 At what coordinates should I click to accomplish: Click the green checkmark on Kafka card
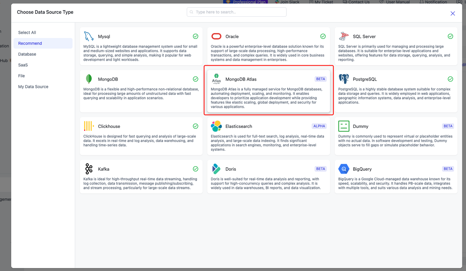coord(196,169)
